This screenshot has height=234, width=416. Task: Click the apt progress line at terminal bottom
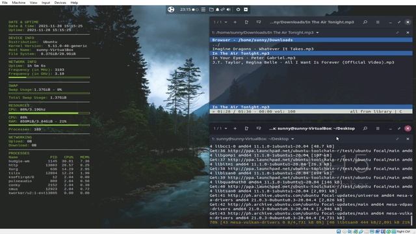pos(310,222)
